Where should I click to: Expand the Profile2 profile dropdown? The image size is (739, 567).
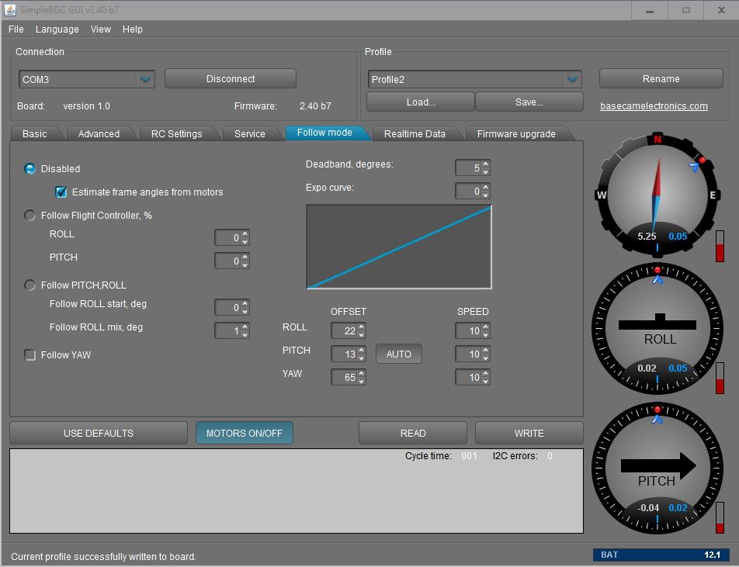pos(572,79)
